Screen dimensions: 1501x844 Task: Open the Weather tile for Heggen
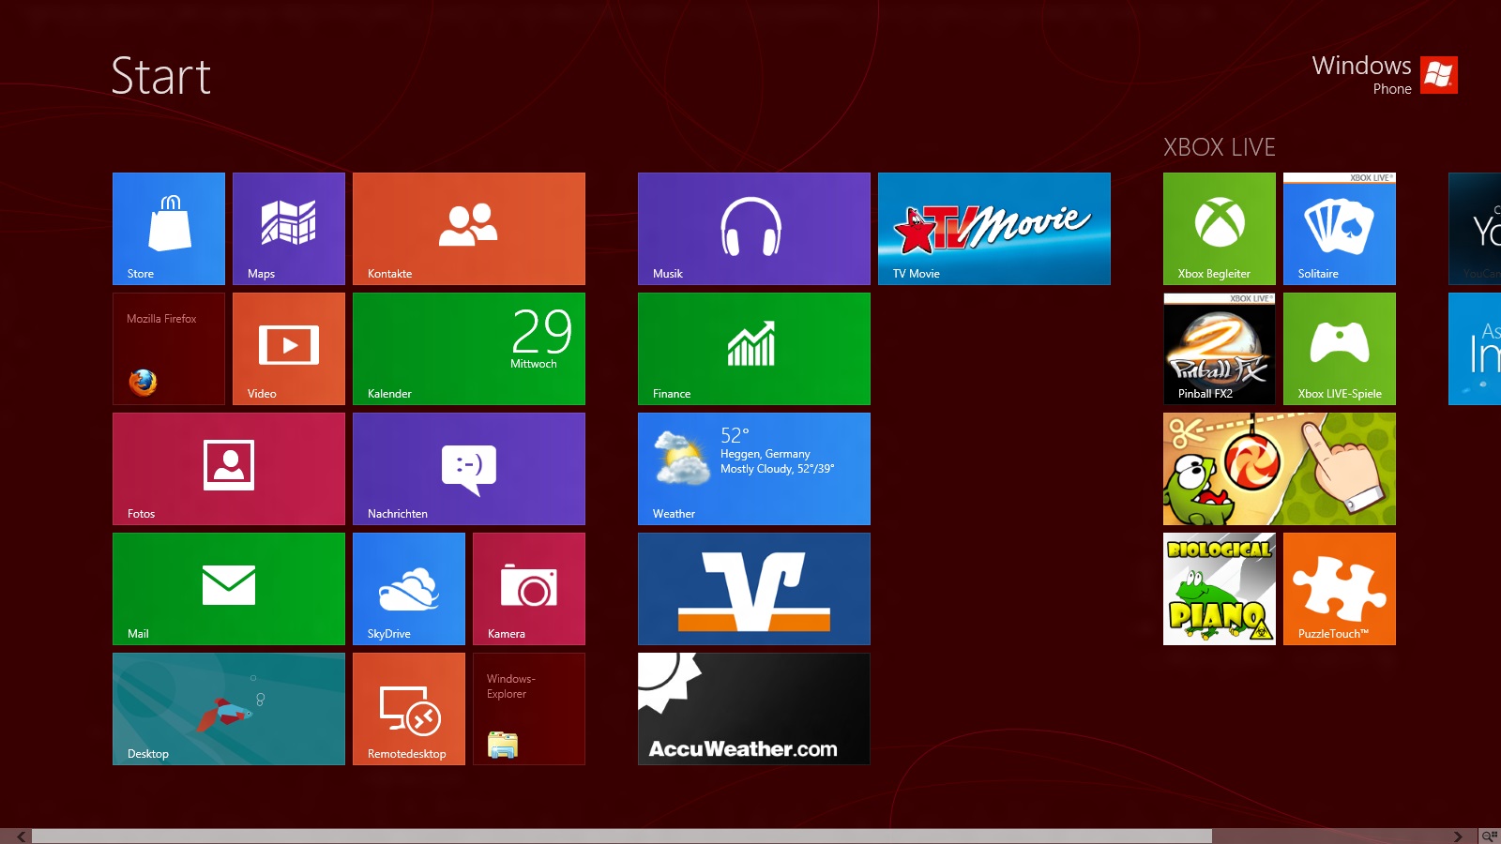[x=754, y=469]
